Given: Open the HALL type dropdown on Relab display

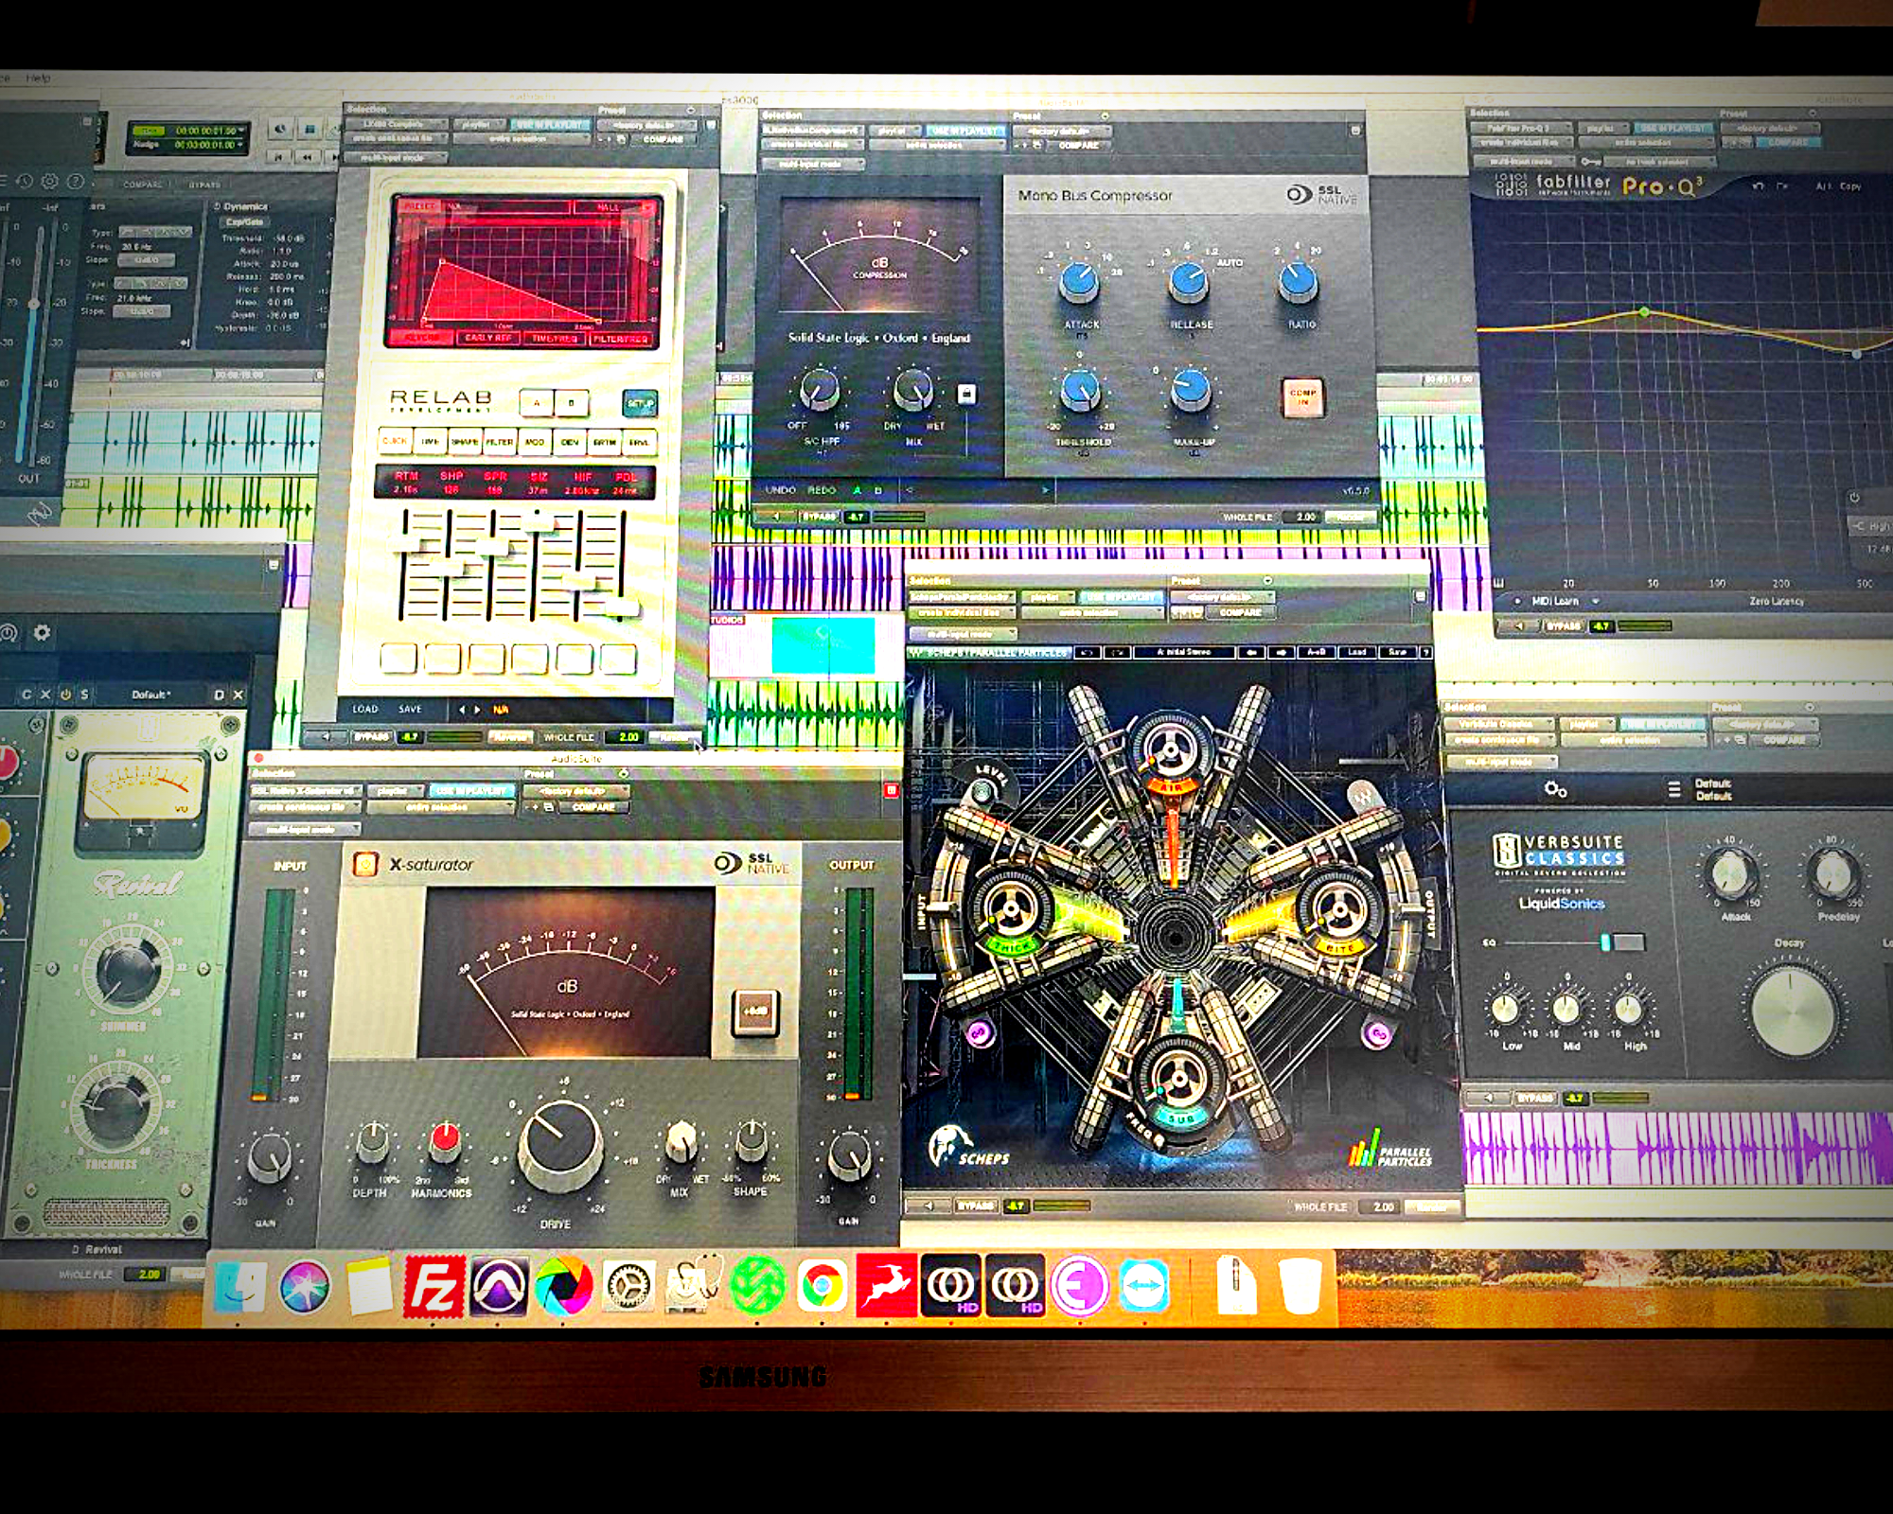Looking at the screenshot, I should click(616, 207).
